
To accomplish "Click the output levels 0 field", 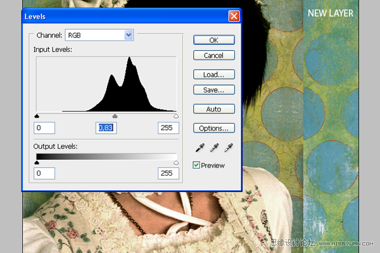I will (44, 174).
